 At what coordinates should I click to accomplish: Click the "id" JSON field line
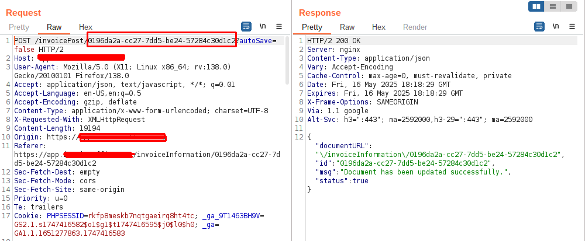pos(405,163)
